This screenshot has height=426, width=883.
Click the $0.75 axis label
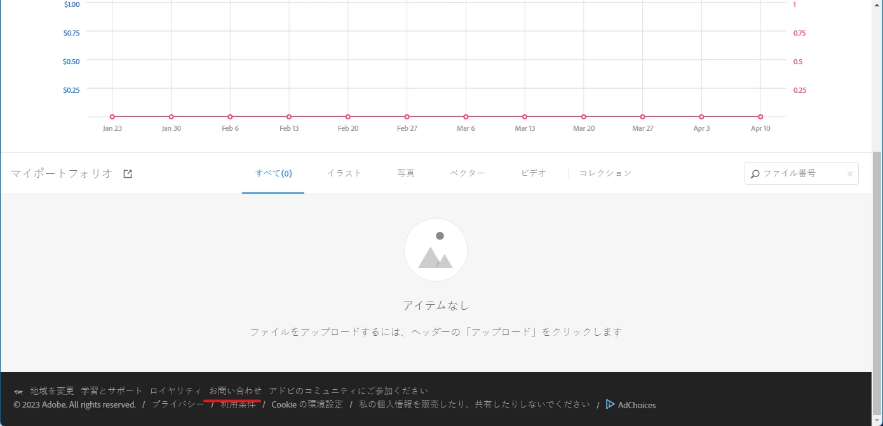tap(72, 33)
